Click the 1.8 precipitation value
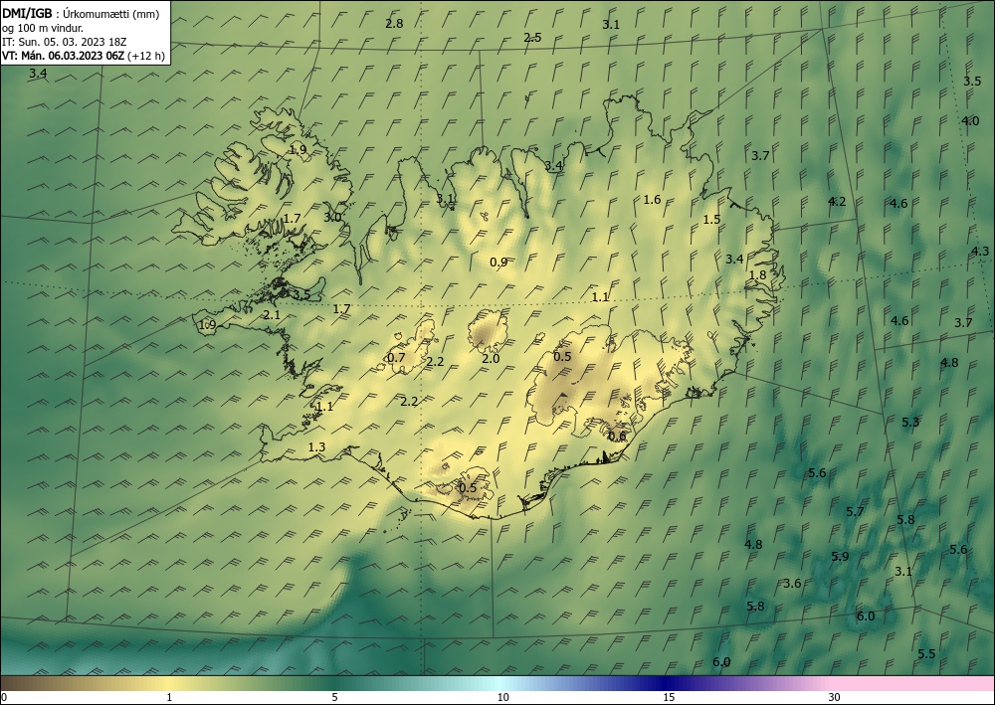The image size is (995, 705). tap(757, 275)
